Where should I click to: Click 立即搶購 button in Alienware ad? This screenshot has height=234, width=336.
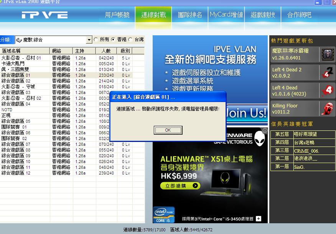click(x=180, y=186)
